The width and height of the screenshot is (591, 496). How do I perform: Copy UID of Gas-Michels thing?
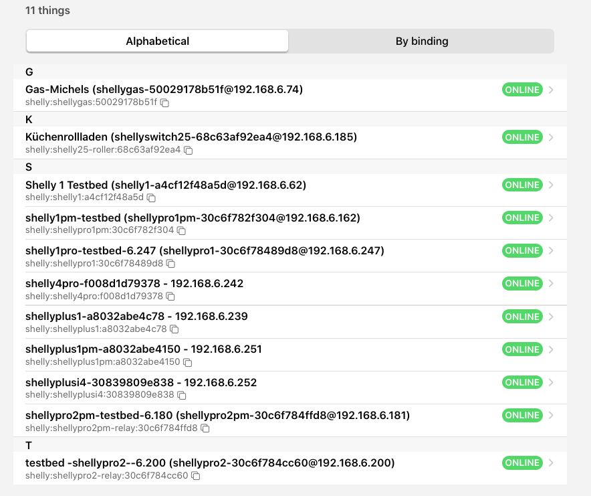click(x=164, y=103)
